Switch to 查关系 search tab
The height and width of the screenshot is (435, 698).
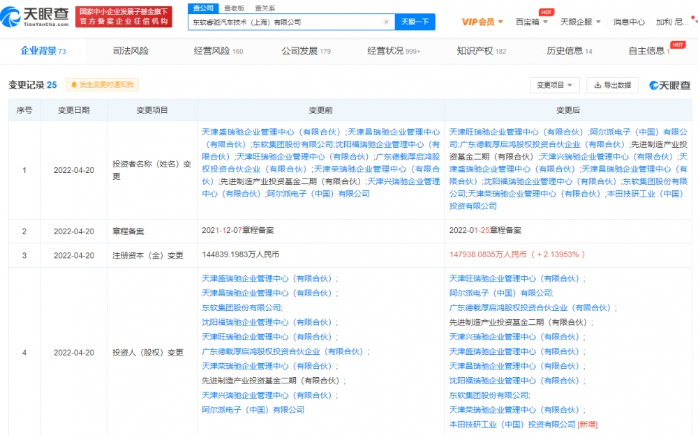(x=265, y=8)
